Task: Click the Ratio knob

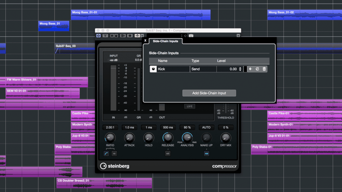Action: click(x=110, y=138)
